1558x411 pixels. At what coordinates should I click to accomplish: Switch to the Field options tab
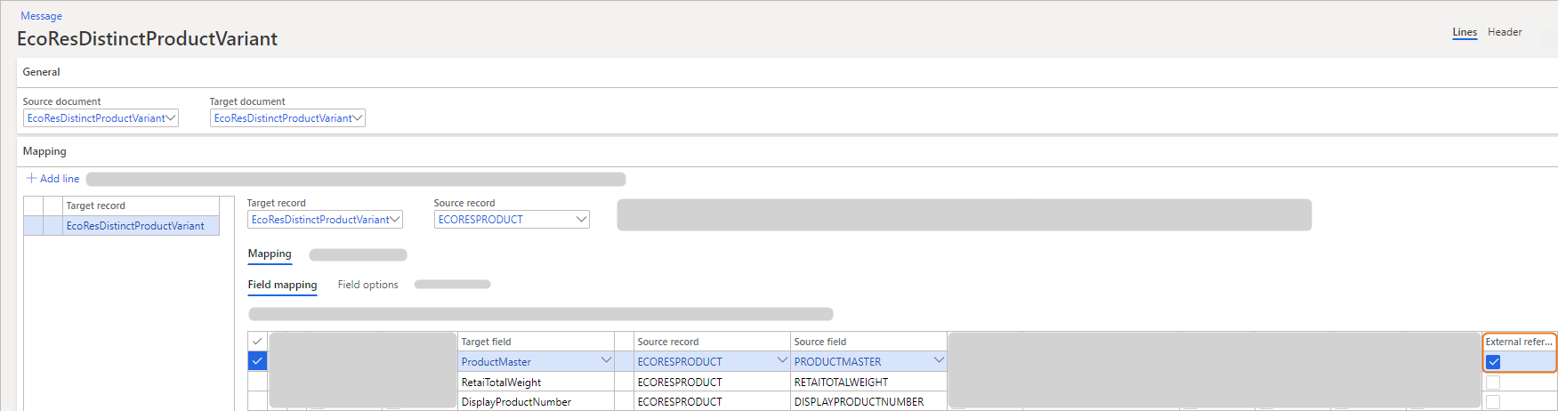coord(367,285)
